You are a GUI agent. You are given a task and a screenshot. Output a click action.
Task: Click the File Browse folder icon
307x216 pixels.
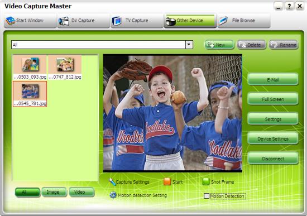click(223, 21)
